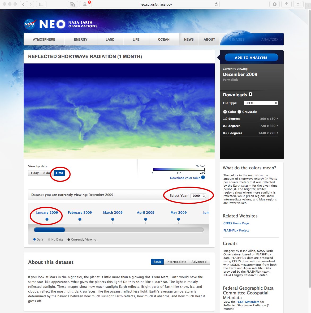Select the Color radio button
Screen dimensions: 311x313
coord(225,112)
